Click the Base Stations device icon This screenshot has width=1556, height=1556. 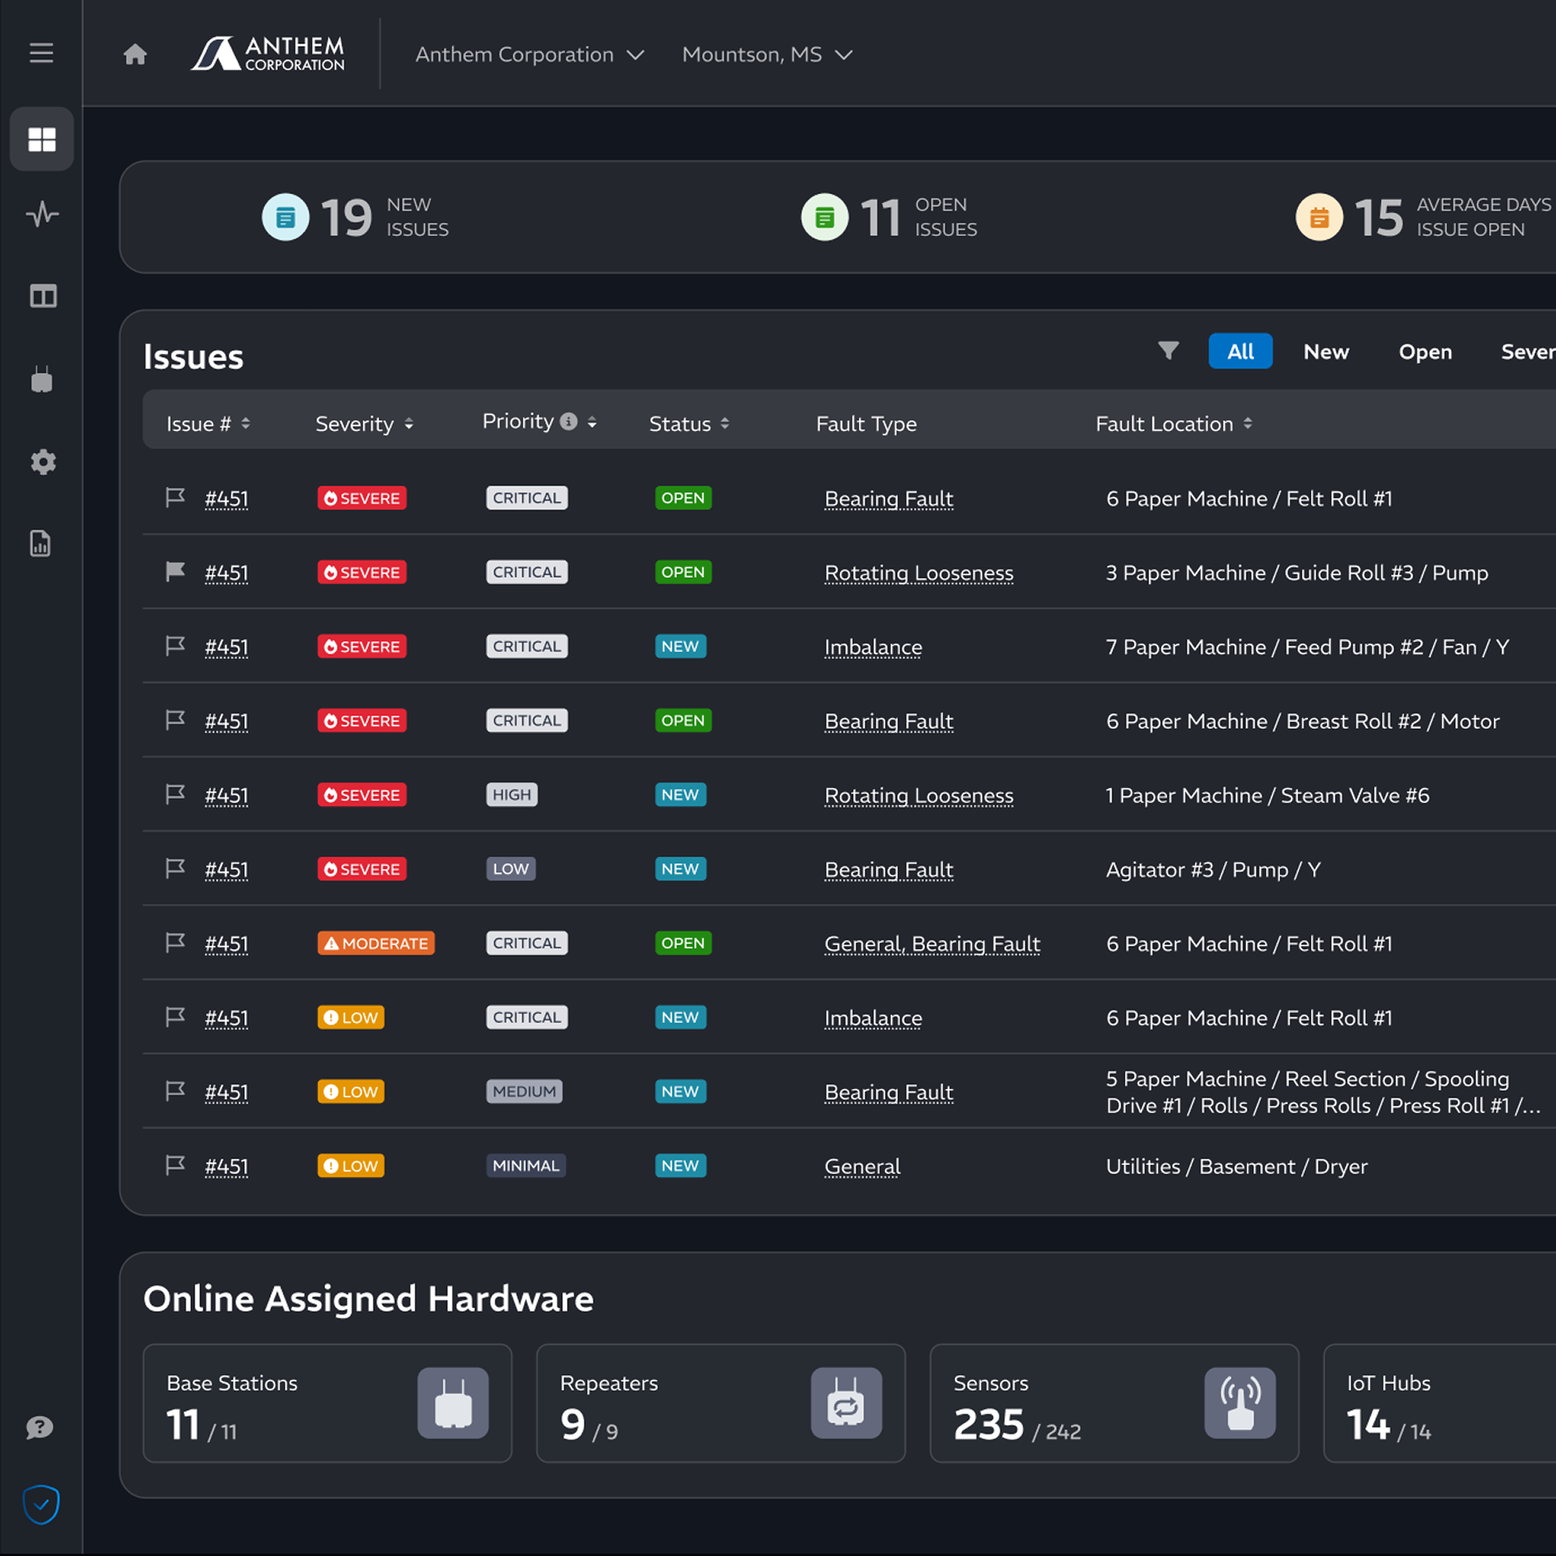[x=453, y=1403]
